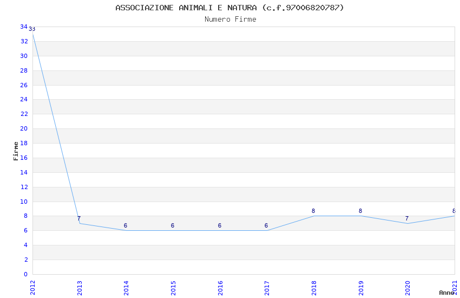Select the 2012 year label
The image size is (460, 298).
coord(32,288)
